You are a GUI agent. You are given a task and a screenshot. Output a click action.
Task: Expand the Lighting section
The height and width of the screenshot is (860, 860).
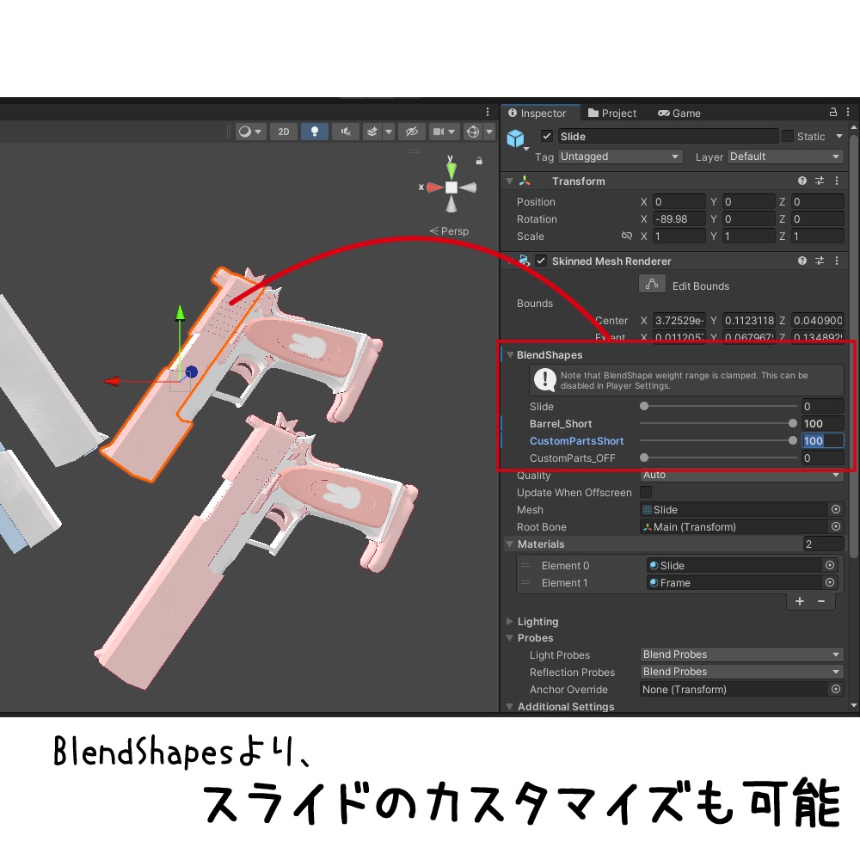click(509, 622)
